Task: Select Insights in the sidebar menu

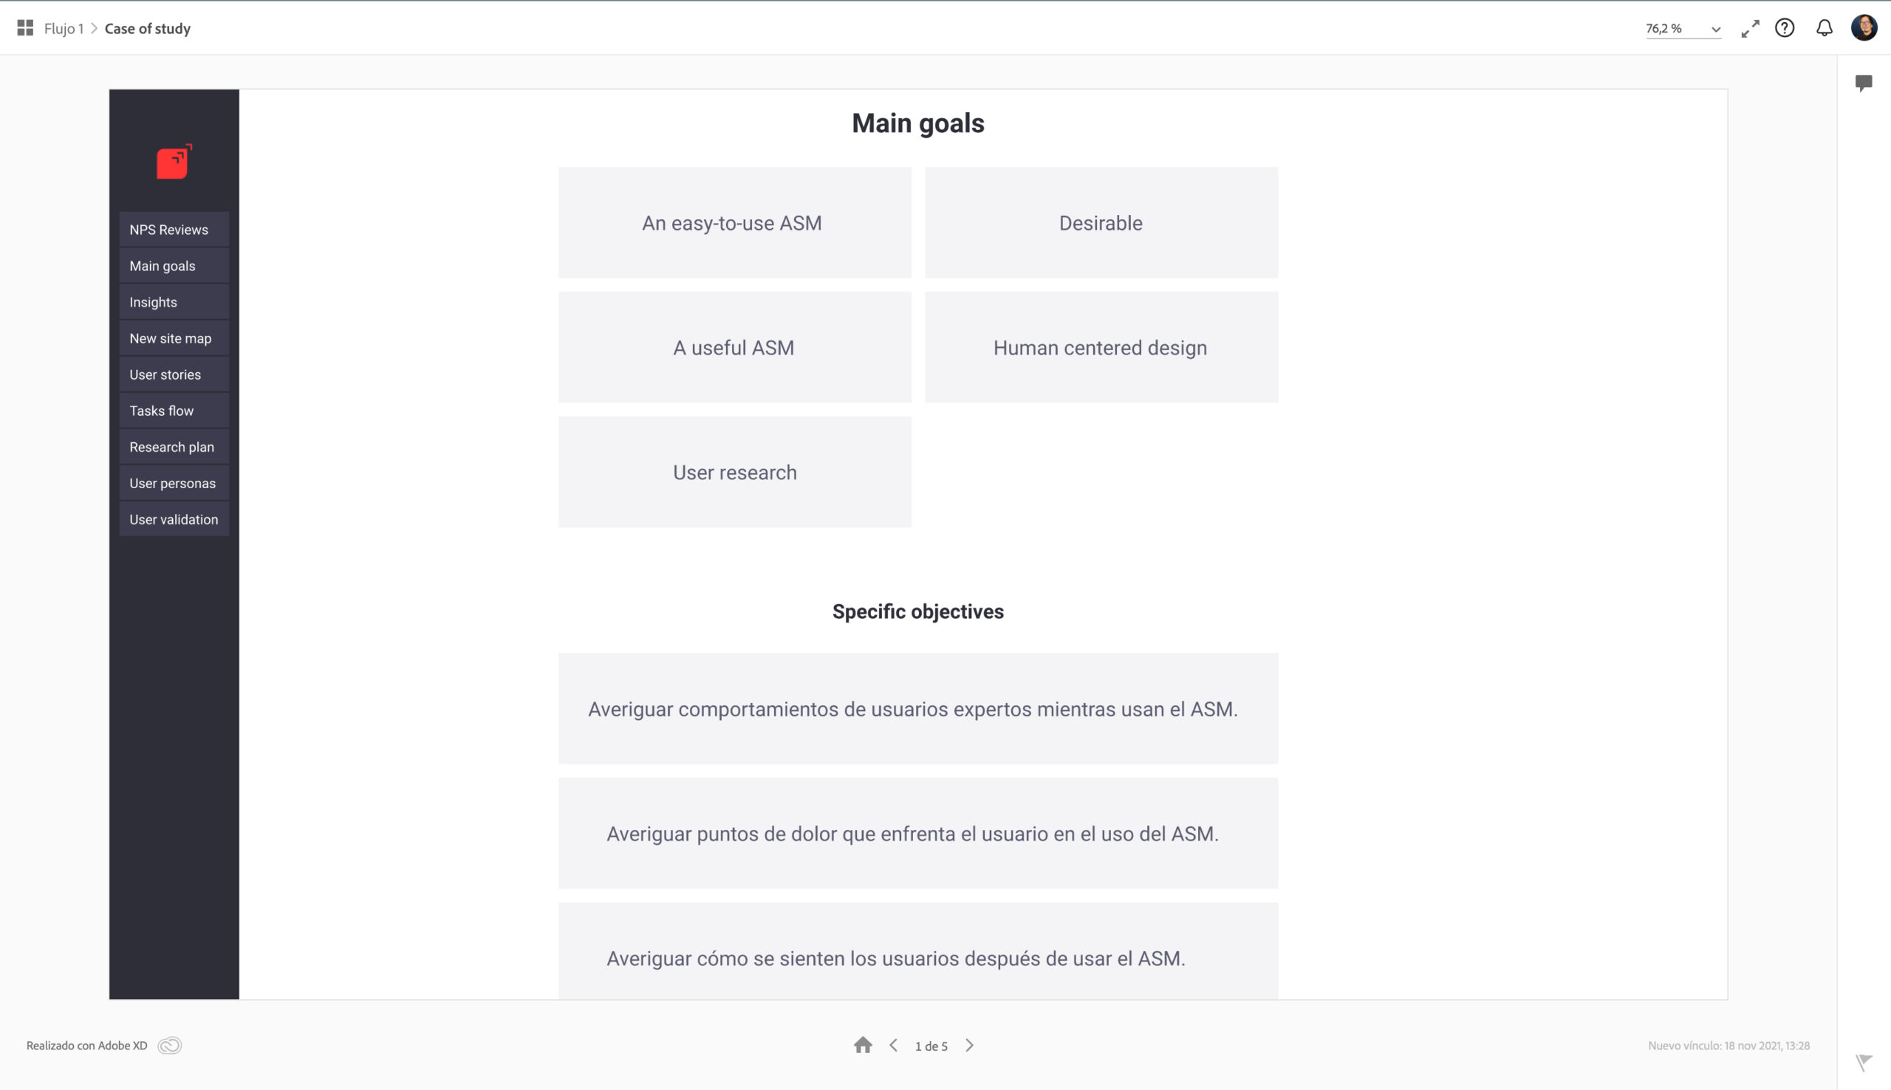Action: coord(174,303)
